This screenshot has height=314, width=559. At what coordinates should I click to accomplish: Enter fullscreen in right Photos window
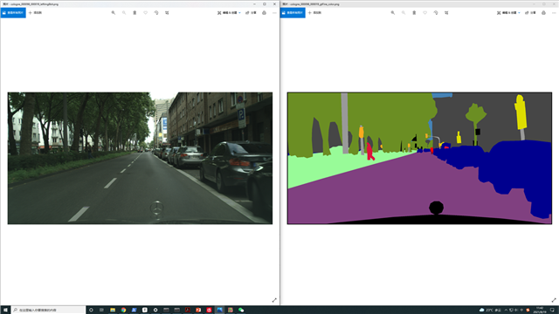[x=554, y=300]
